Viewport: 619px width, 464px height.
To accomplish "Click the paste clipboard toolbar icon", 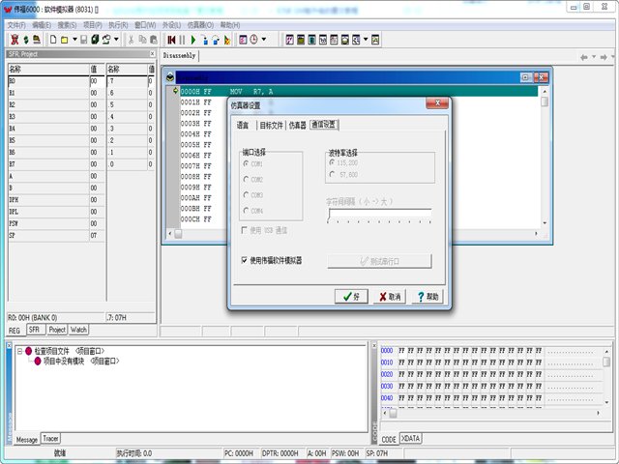I will (154, 40).
